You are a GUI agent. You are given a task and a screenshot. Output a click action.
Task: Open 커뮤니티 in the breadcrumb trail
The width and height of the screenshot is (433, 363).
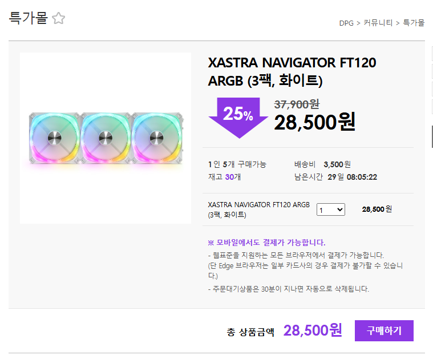pyautogui.click(x=378, y=23)
